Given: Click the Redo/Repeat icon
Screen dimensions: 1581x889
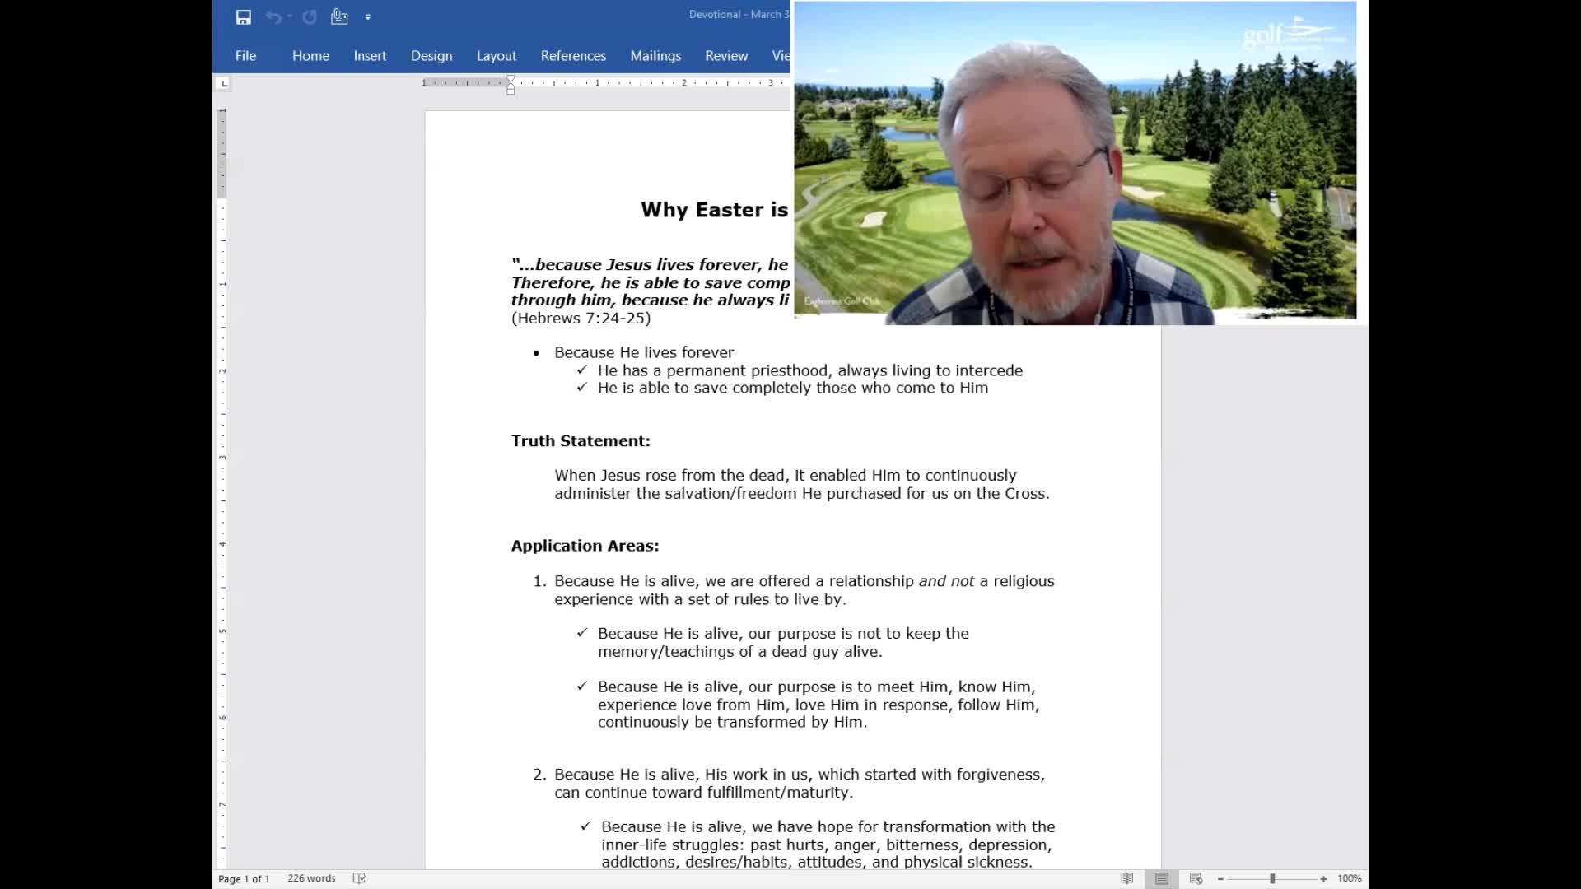Looking at the screenshot, I should pos(310,16).
